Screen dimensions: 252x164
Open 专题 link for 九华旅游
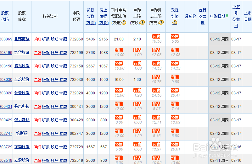63,53
